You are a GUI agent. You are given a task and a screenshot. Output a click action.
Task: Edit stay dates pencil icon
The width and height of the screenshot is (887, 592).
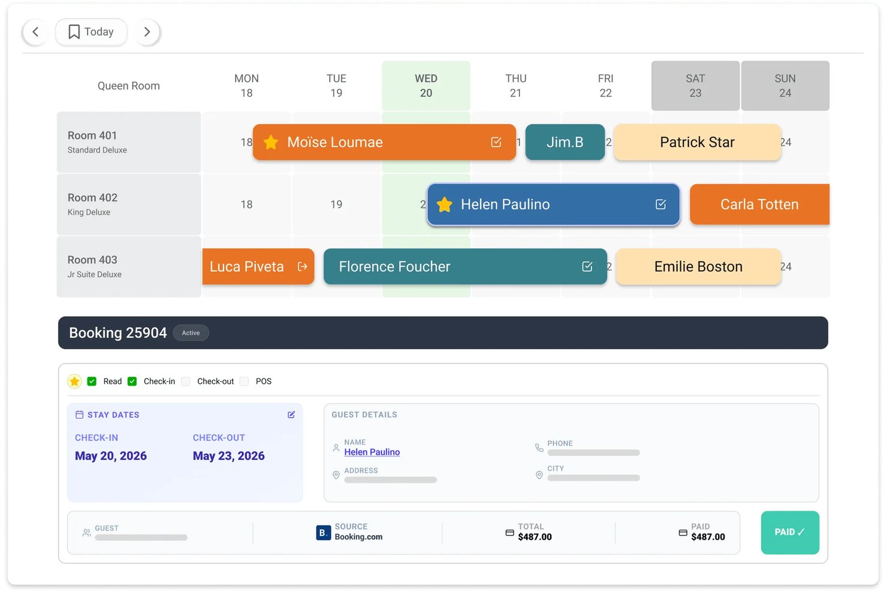click(291, 414)
